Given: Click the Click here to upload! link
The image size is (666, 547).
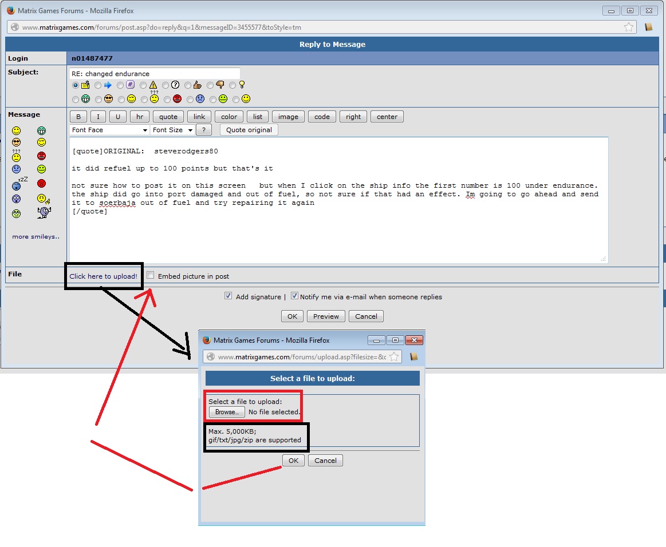Looking at the screenshot, I should [x=103, y=276].
